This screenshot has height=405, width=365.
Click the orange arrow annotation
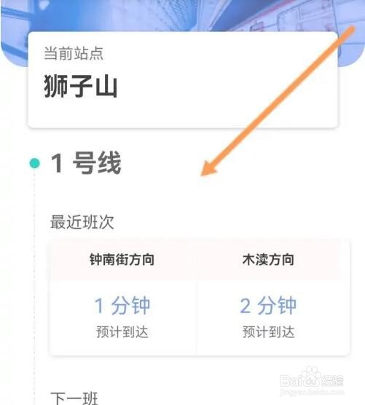tap(278, 101)
